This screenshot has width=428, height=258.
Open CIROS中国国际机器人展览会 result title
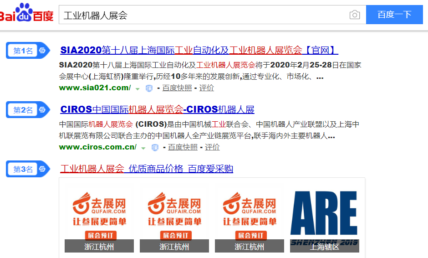(x=157, y=109)
